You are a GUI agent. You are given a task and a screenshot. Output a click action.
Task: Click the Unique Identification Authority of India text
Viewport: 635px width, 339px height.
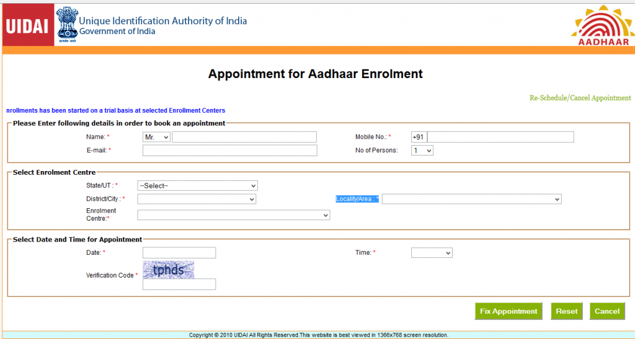coord(163,20)
